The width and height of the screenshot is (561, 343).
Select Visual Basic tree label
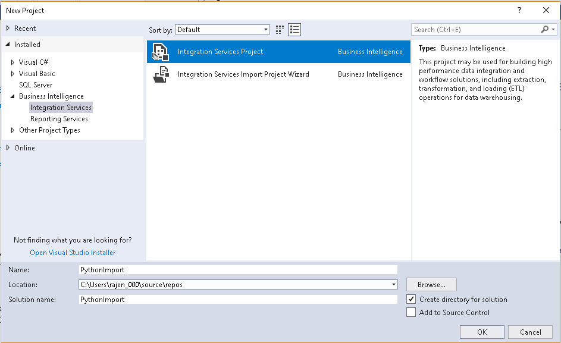click(x=37, y=74)
